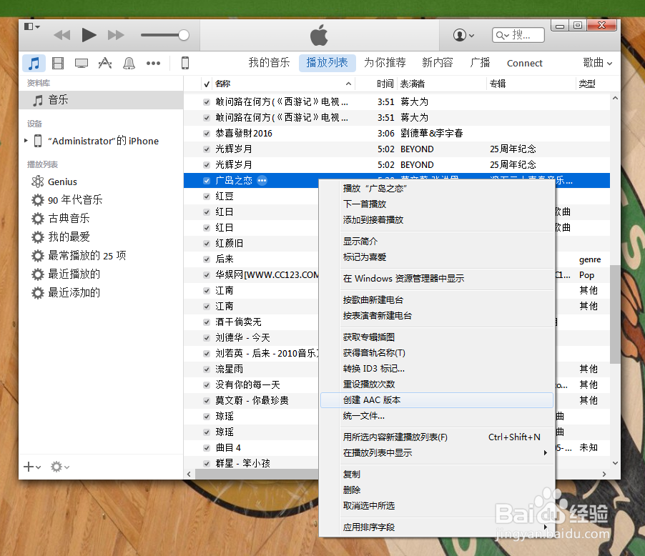Uncheck the 流星雨 checkbox
Viewport: 645px width, 556px height.
tap(207, 369)
